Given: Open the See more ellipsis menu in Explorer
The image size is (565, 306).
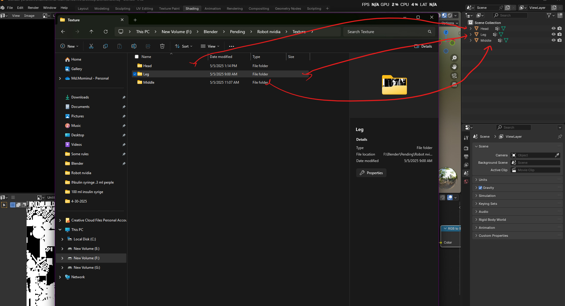Looking at the screenshot, I should coord(232,46).
